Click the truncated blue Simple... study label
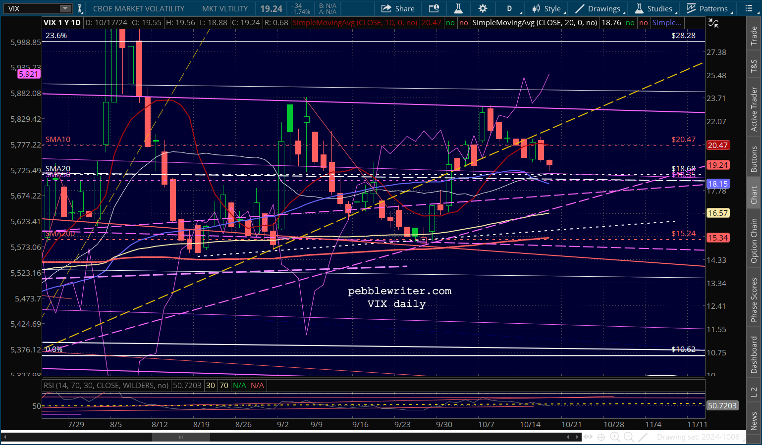This screenshot has width=762, height=445. 667,23
